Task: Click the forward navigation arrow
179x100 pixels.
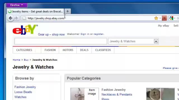Action: [x=16, y=18]
